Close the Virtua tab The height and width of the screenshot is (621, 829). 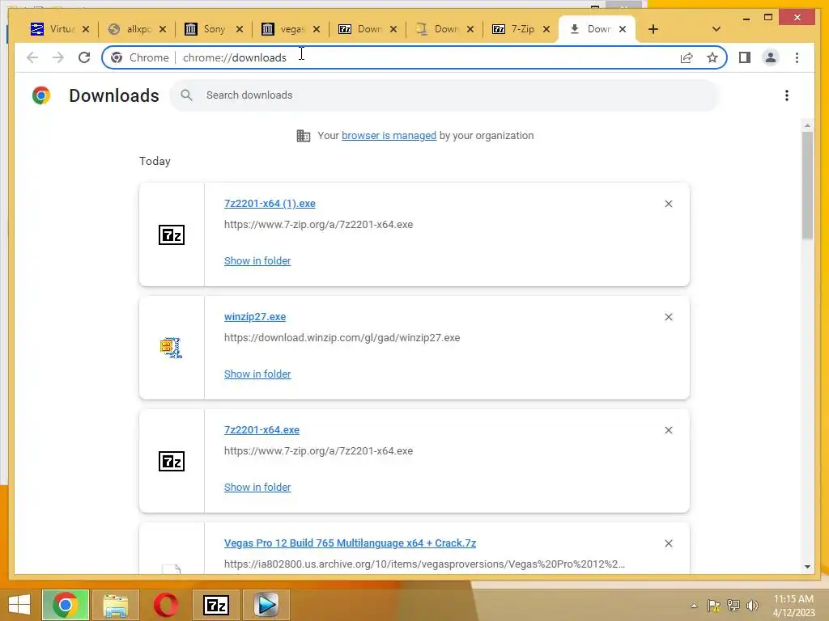86,29
